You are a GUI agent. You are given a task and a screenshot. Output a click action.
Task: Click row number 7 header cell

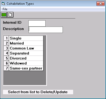tap(6, 68)
